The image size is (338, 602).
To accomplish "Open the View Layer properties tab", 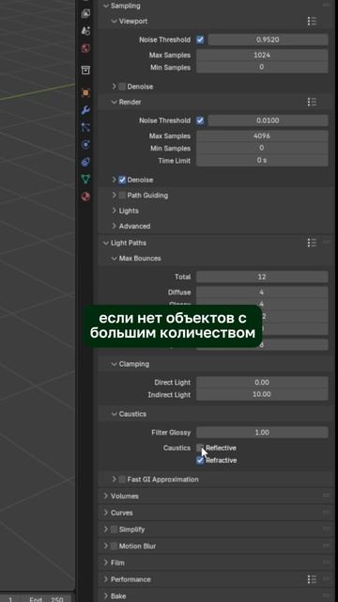I will tap(85, 14).
